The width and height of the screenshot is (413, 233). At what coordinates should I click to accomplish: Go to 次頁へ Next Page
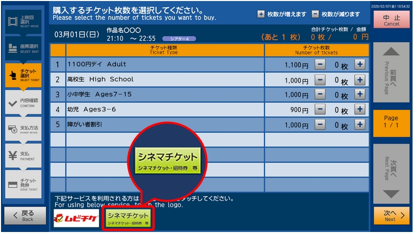(x=391, y=173)
